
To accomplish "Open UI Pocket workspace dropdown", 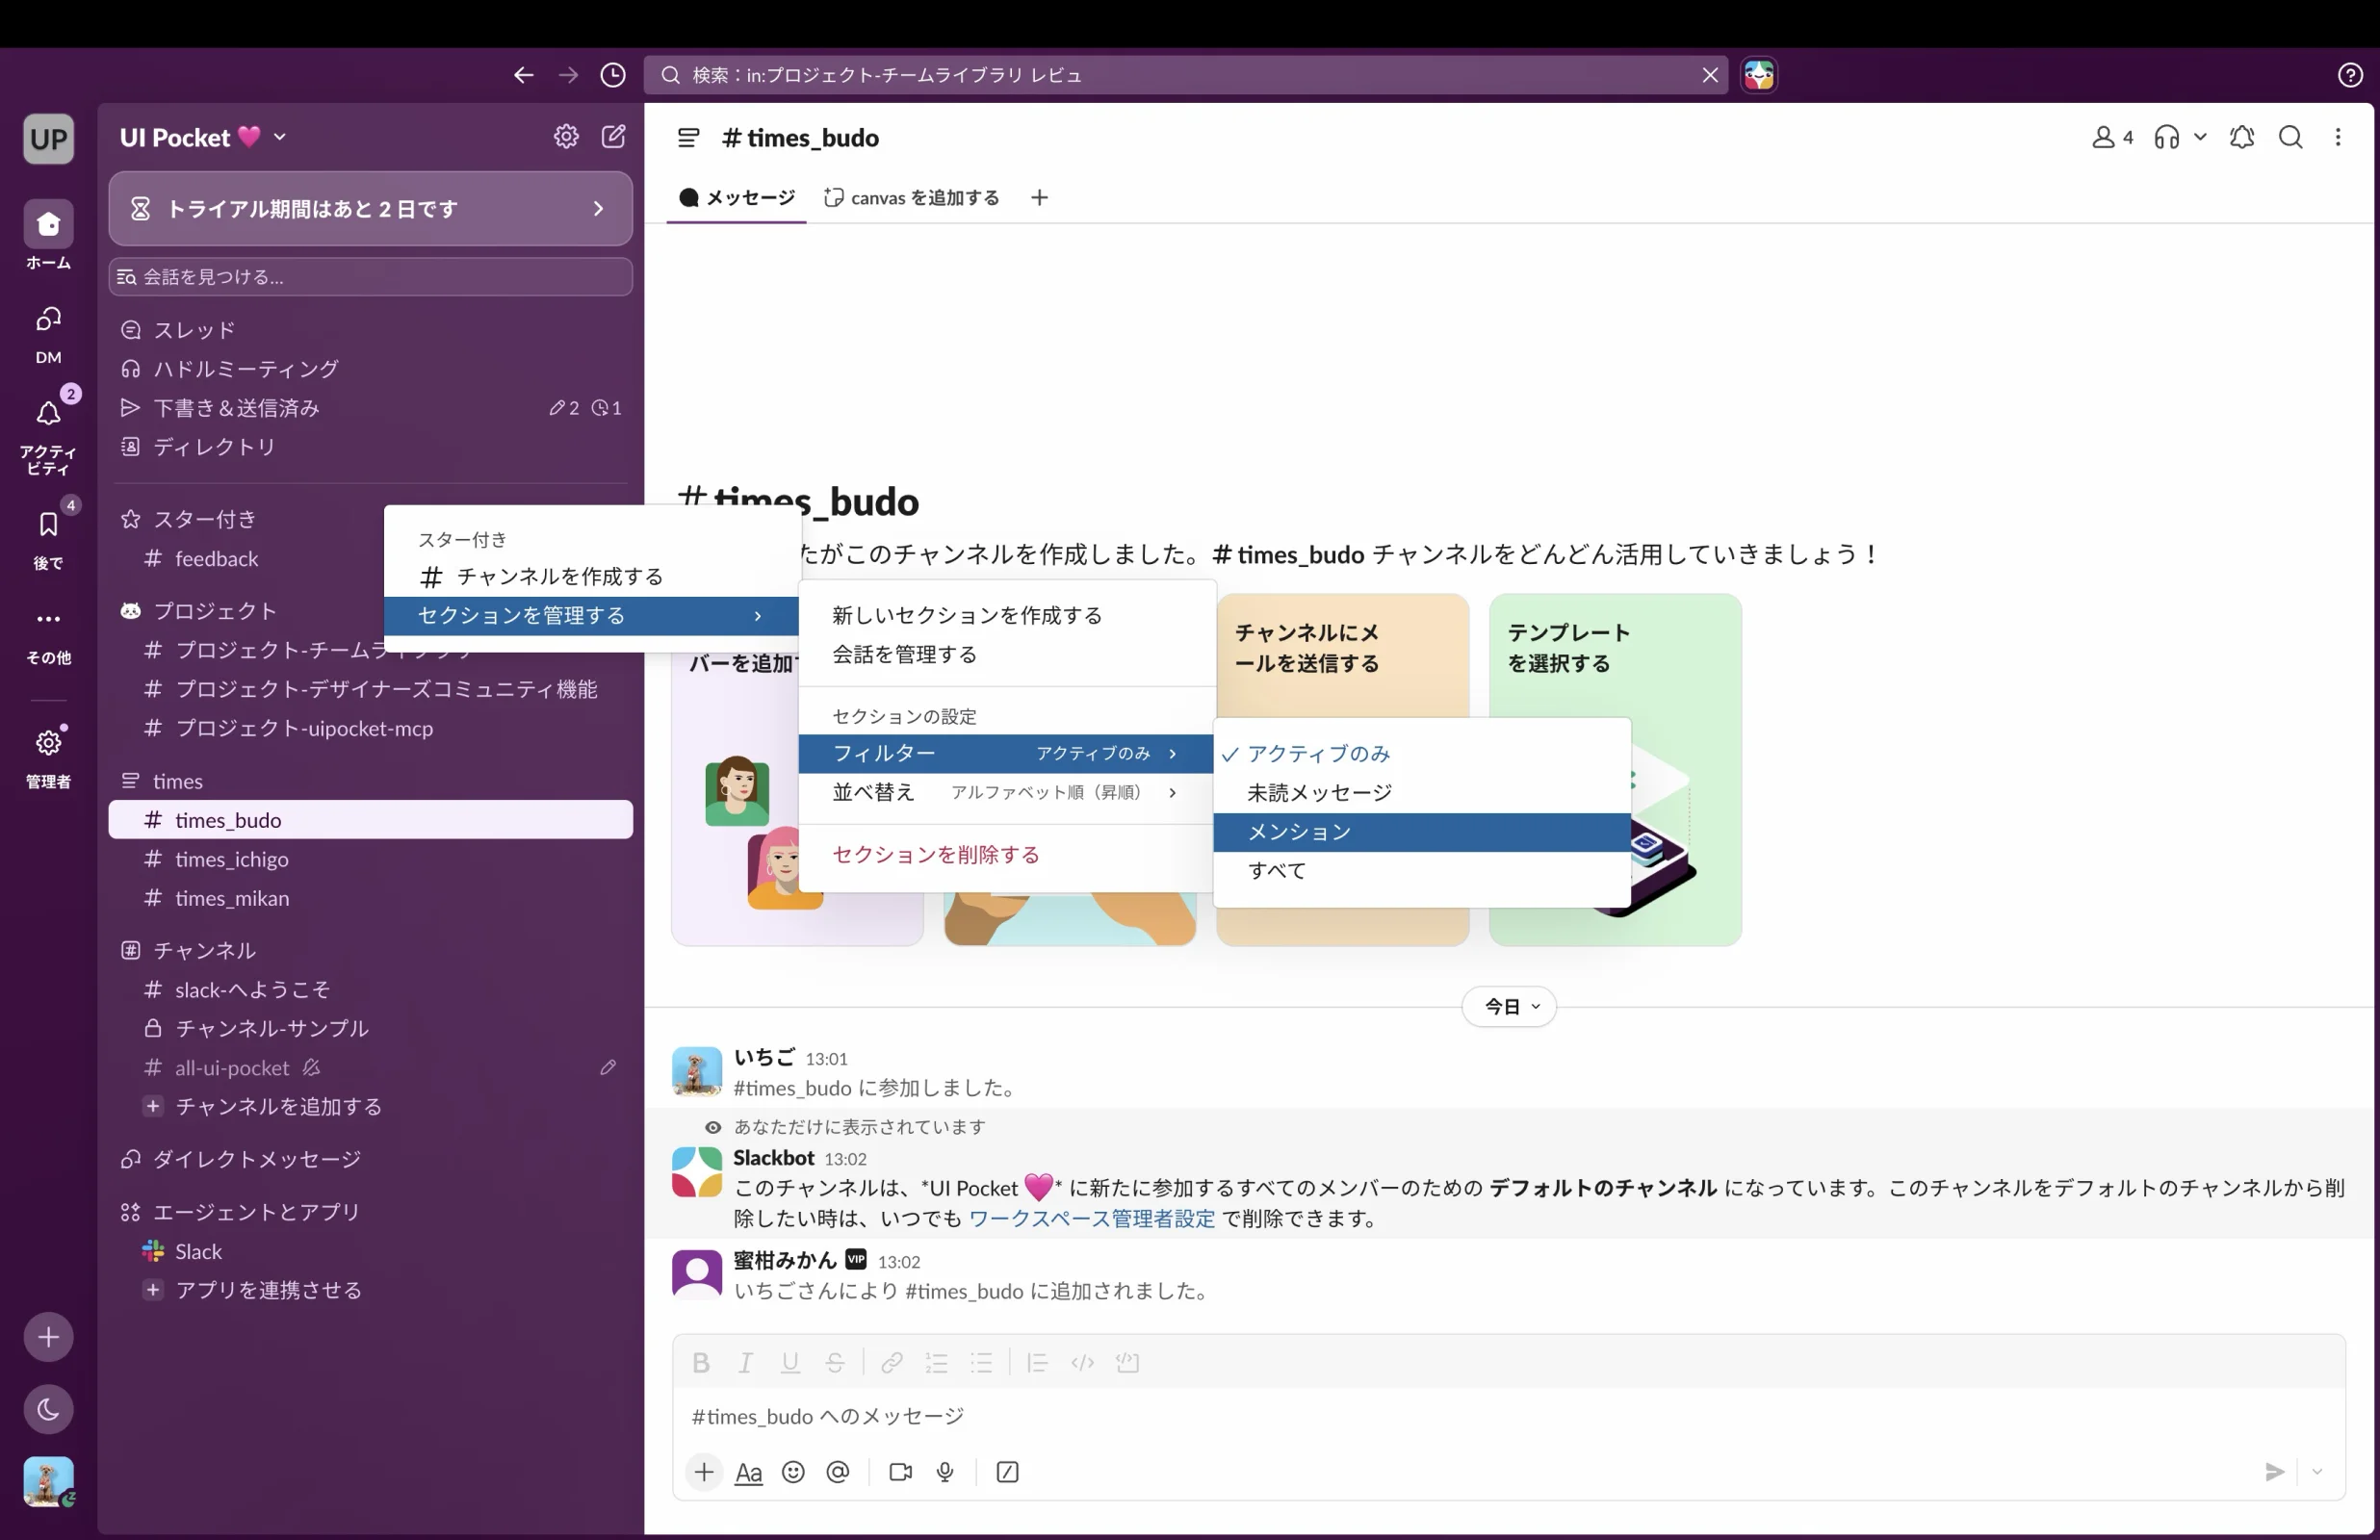I will click(203, 137).
